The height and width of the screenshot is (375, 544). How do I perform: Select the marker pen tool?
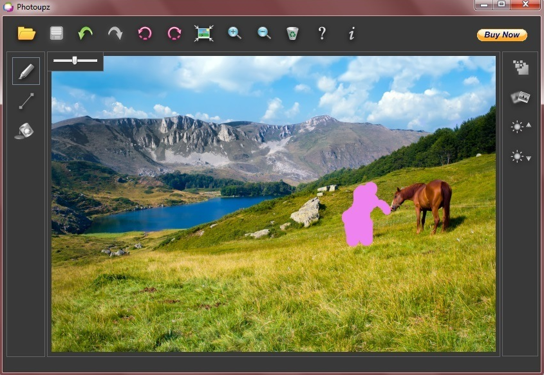coord(26,71)
